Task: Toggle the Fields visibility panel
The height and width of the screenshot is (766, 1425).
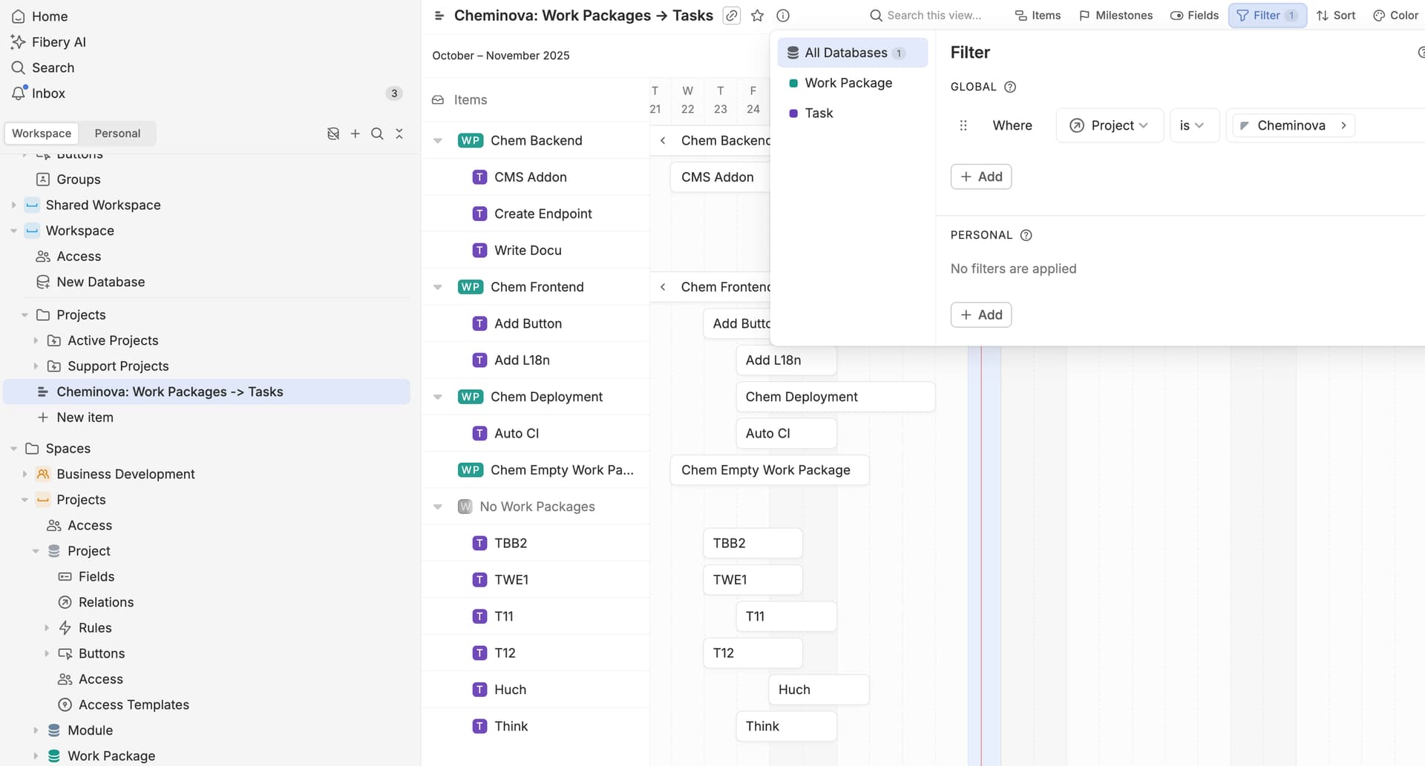Action: coord(1194,16)
